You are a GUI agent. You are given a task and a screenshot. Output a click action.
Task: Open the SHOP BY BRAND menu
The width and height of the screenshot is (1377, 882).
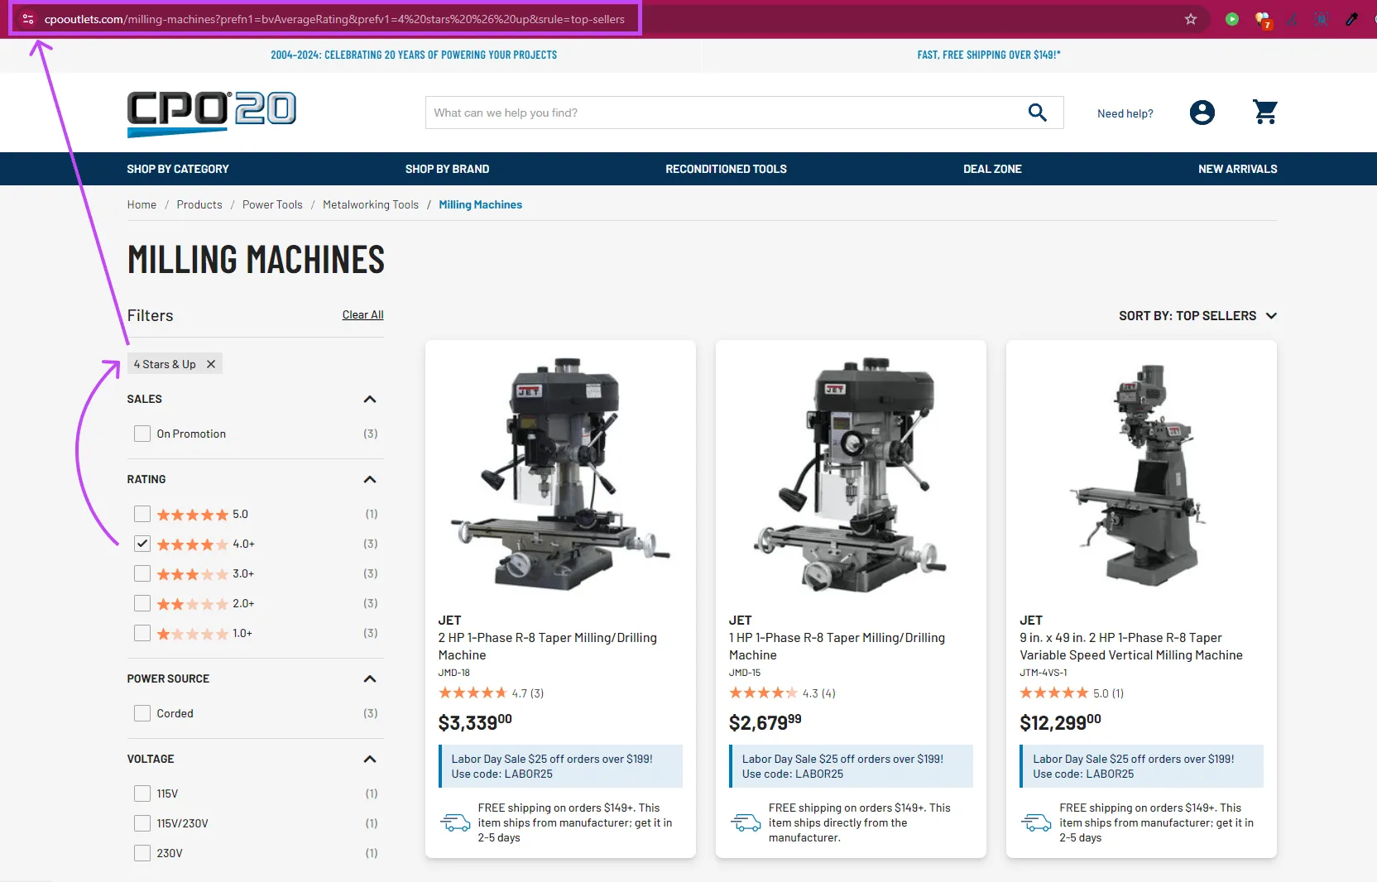[x=447, y=169]
